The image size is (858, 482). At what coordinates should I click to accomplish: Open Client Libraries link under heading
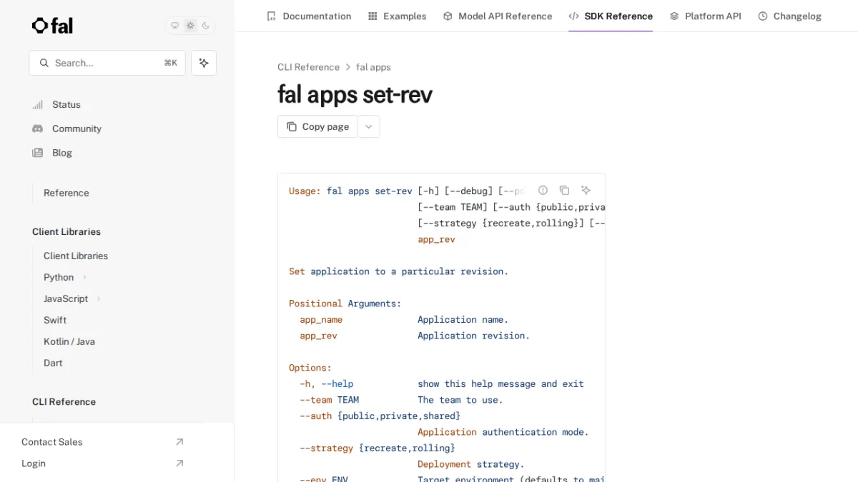[76, 256]
